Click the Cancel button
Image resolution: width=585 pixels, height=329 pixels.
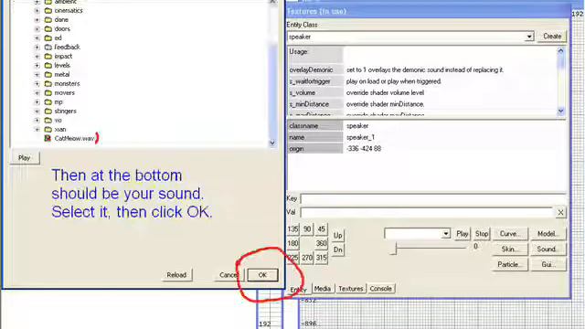pos(229,275)
